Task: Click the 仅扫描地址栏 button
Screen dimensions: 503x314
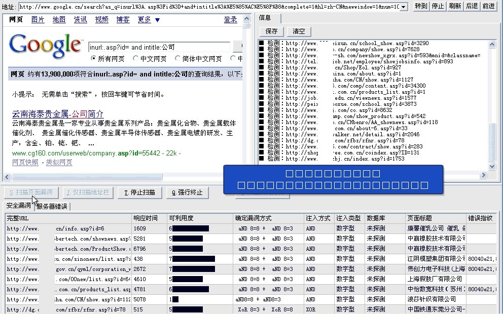Action: coord(88,192)
